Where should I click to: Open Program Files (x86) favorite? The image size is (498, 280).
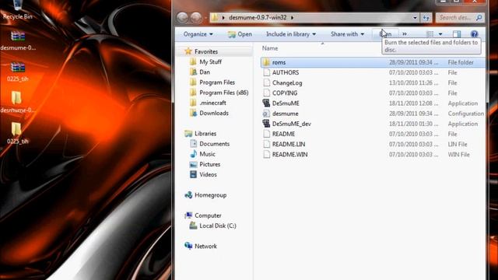223,93
